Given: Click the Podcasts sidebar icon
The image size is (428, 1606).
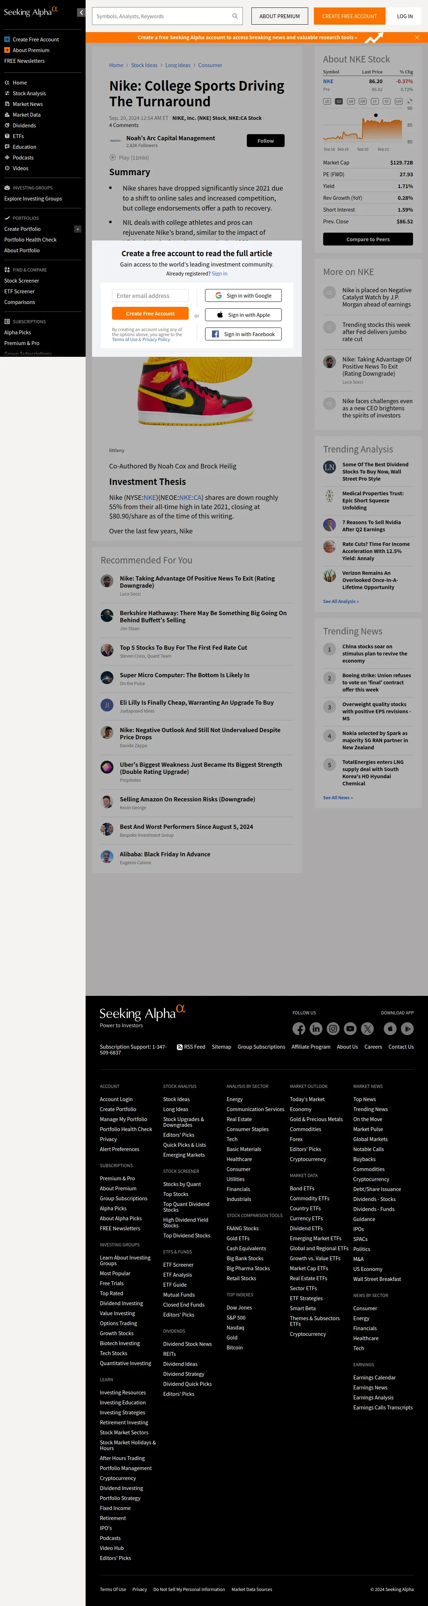Looking at the screenshot, I should pyautogui.click(x=7, y=158).
